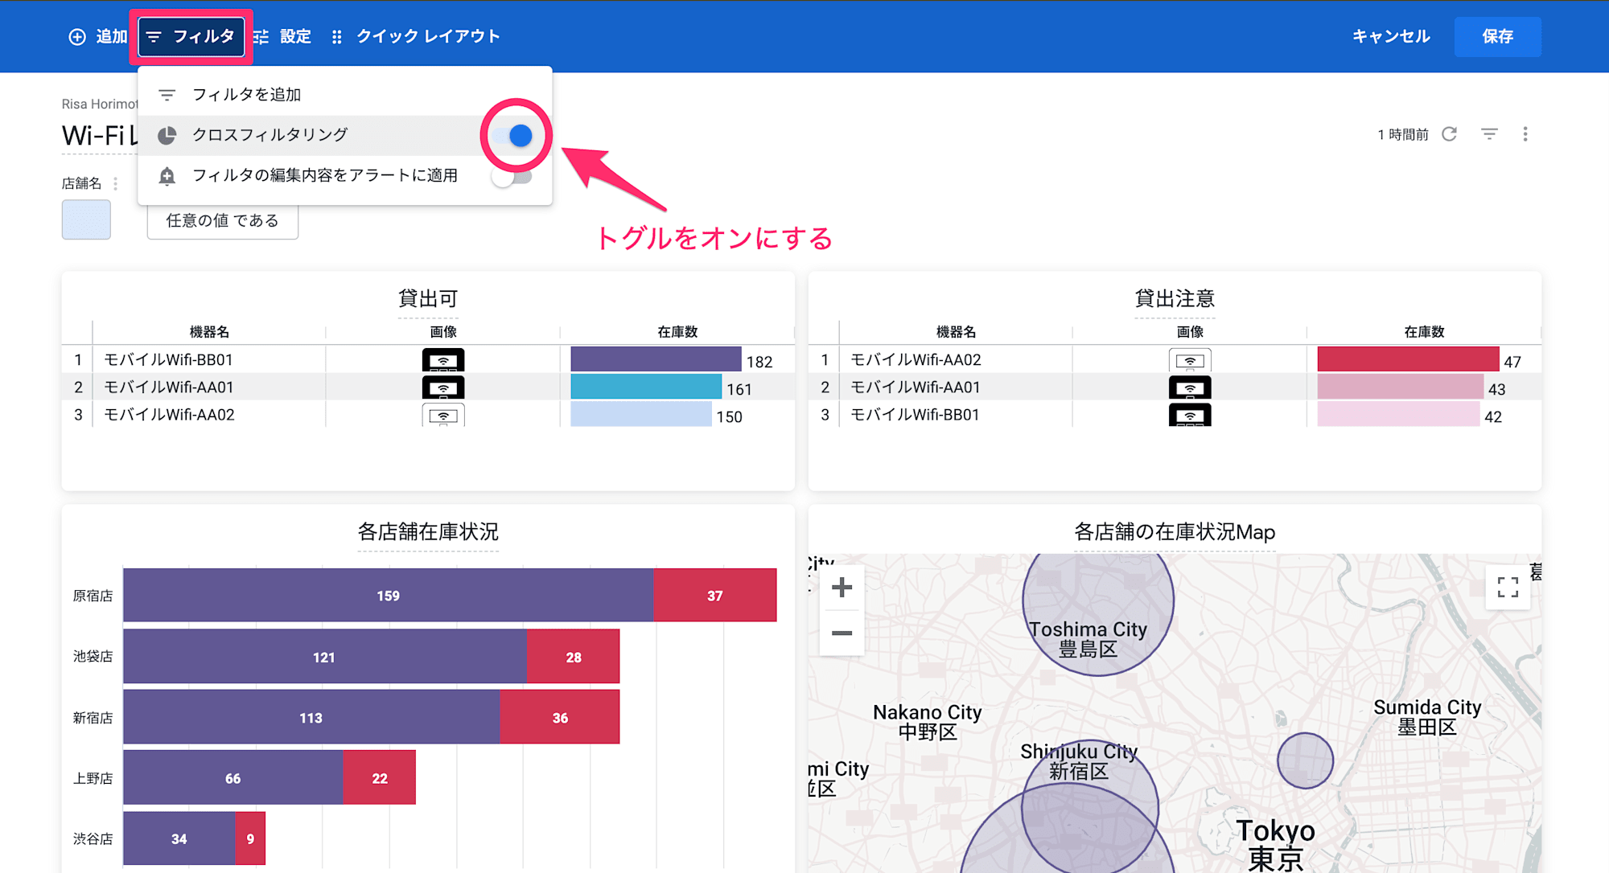The image size is (1609, 873).
Task: Click 池袋店 purple bar segment 121
Action: [x=325, y=657]
